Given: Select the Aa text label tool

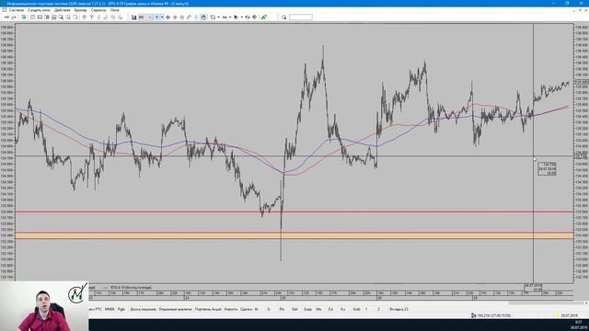Looking at the screenshot, I should pos(225,17).
